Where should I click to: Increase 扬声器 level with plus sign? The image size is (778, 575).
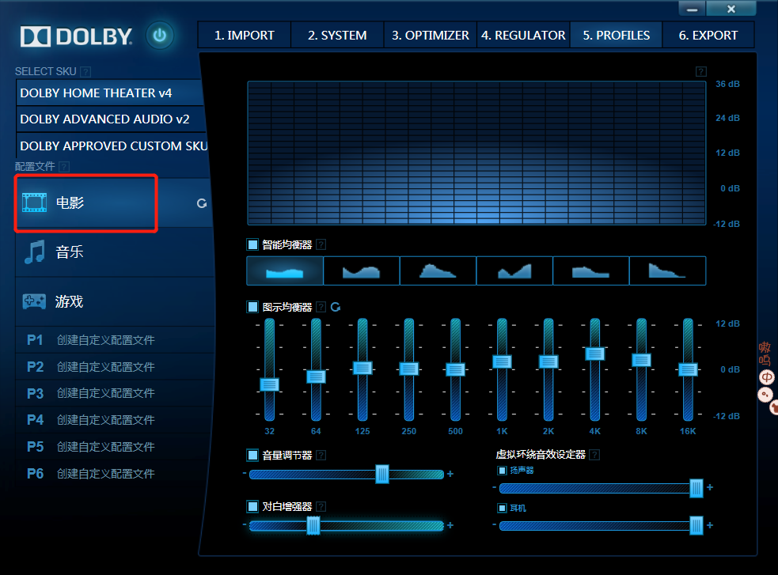[x=710, y=487]
